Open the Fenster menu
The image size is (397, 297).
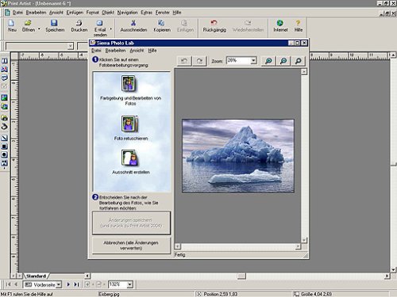click(162, 13)
